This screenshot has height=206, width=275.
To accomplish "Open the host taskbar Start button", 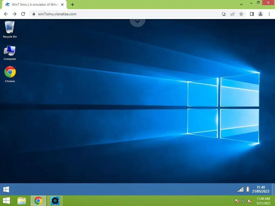I will [6, 201].
